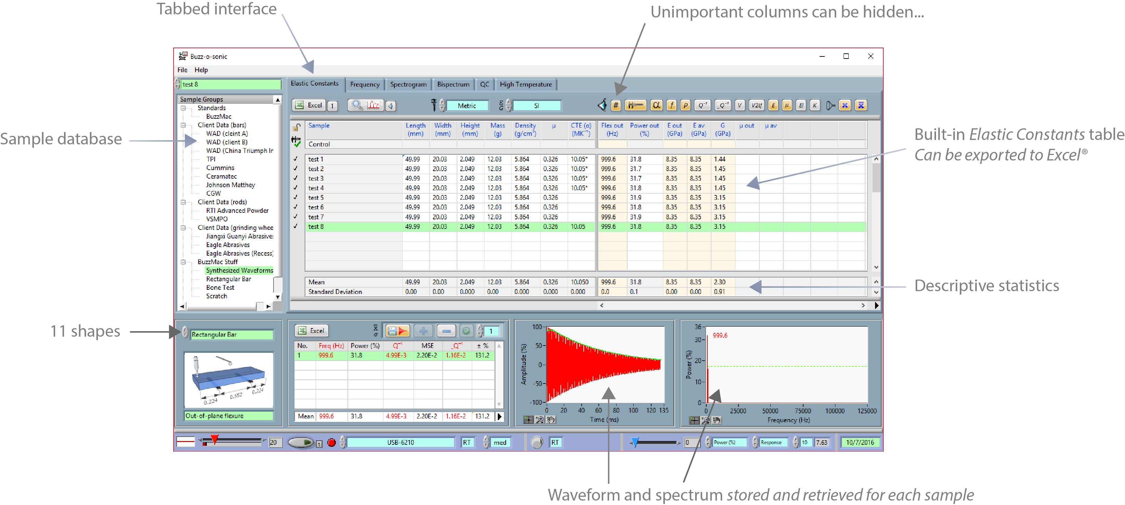Click the speaker icon beside the spectrum button

(391, 106)
